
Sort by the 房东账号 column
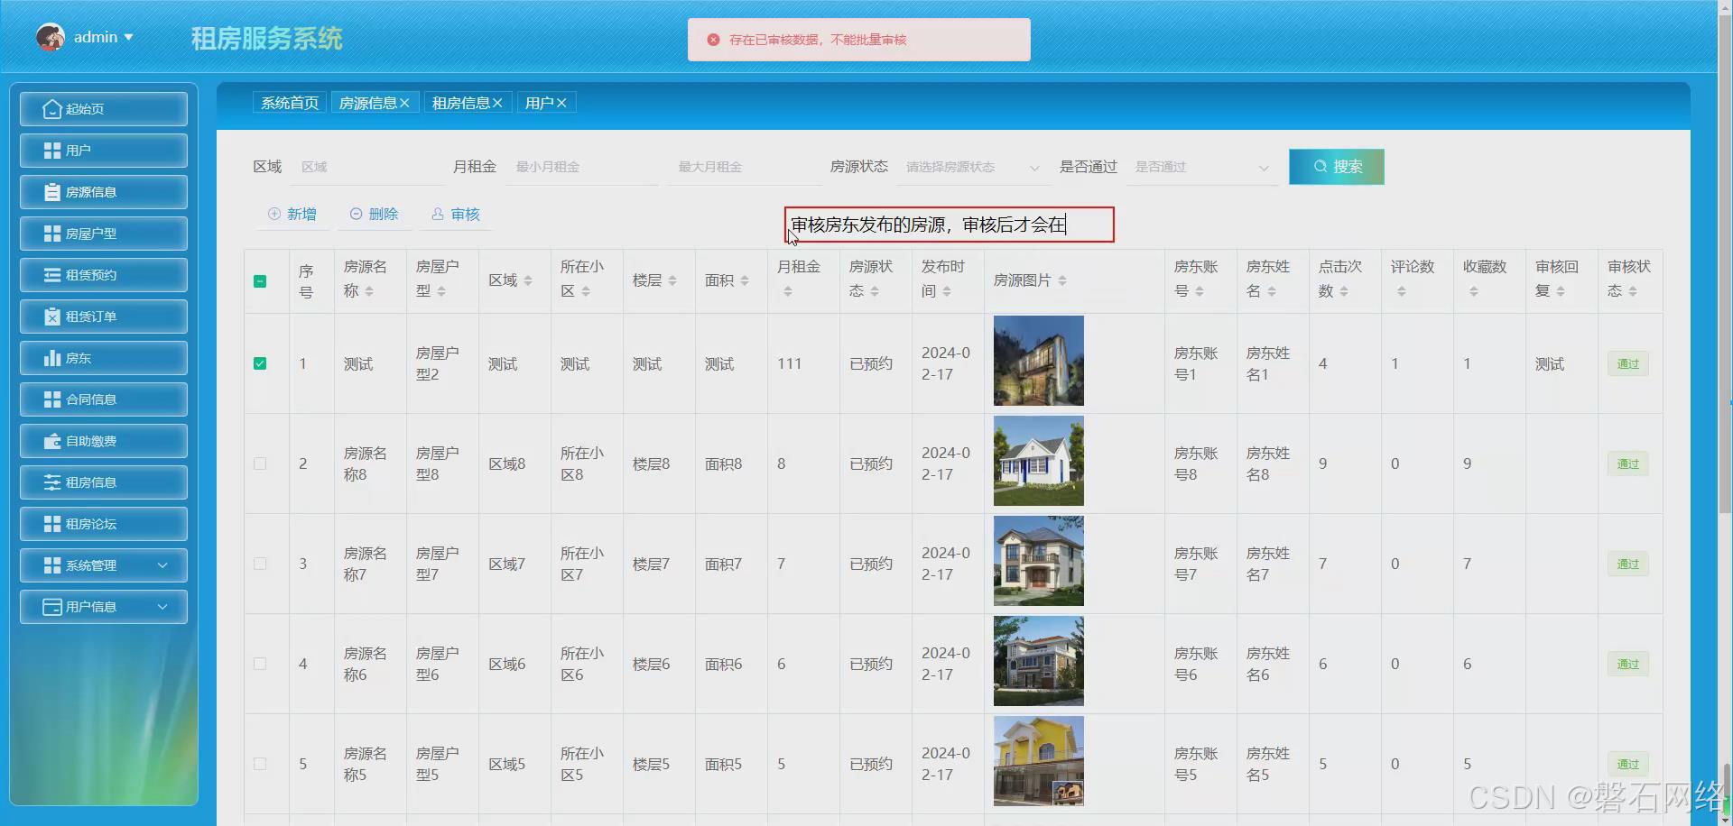point(1200,291)
